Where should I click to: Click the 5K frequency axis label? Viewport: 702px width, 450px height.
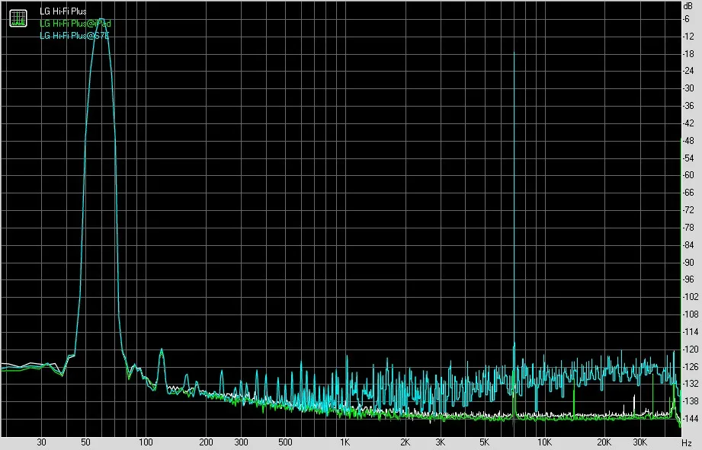tap(485, 442)
